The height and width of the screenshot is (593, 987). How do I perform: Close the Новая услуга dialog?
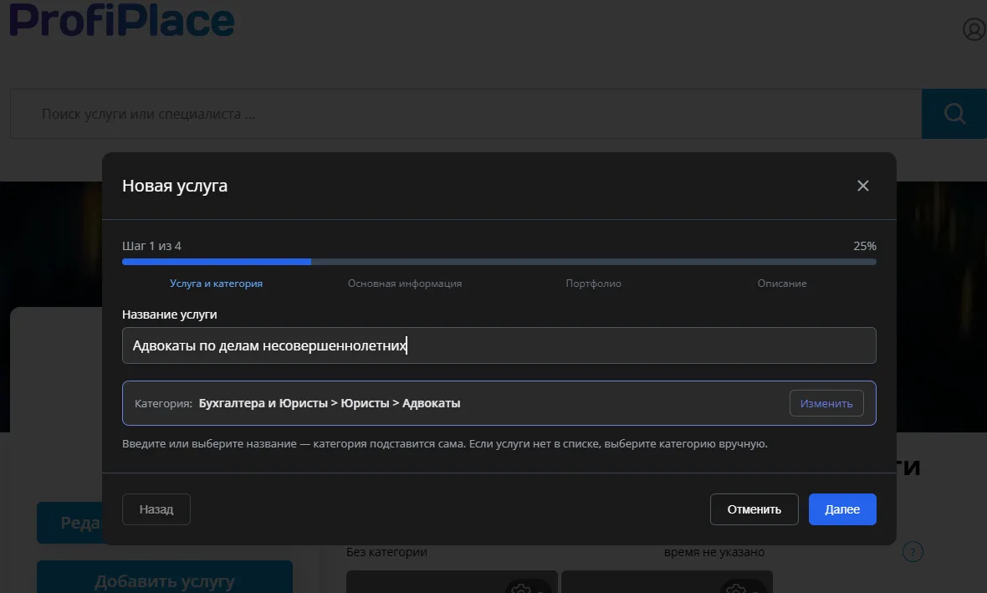point(863,186)
